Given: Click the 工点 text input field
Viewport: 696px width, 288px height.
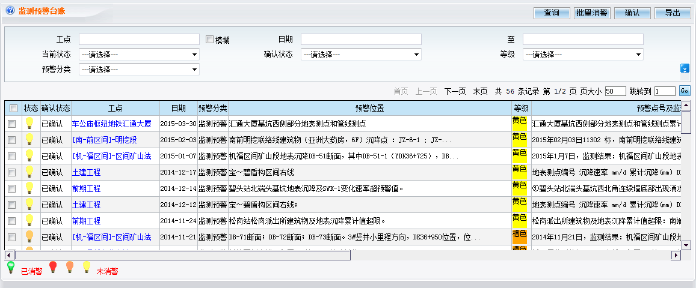Looking at the screenshot, I should pyautogui.click(x=139, y=40).
